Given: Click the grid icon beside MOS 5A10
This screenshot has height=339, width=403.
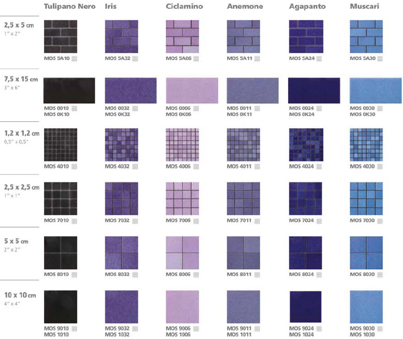Looking at the screenshot, I should tap(75, 59).
